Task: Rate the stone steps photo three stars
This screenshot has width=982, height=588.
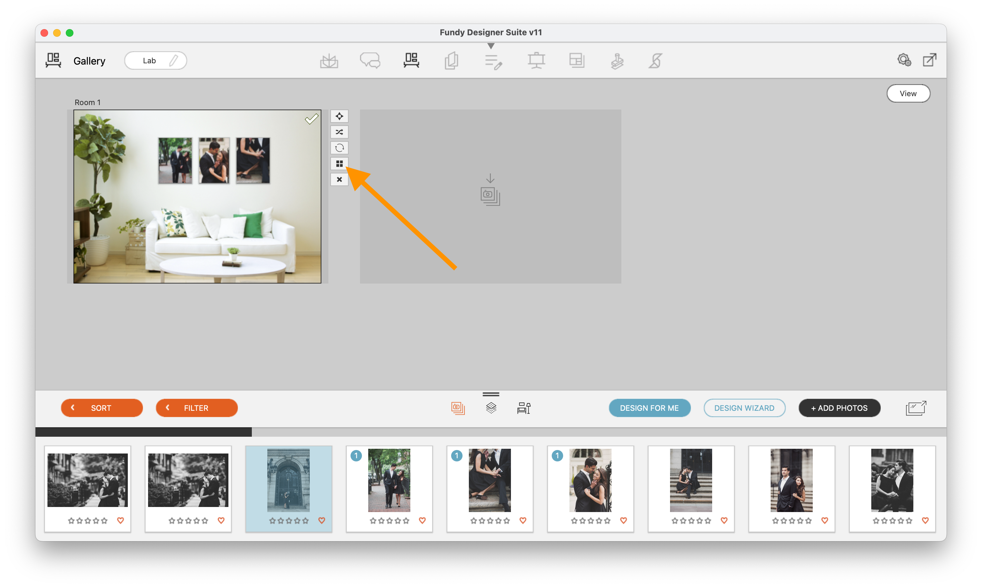Action: coord(691,521)
